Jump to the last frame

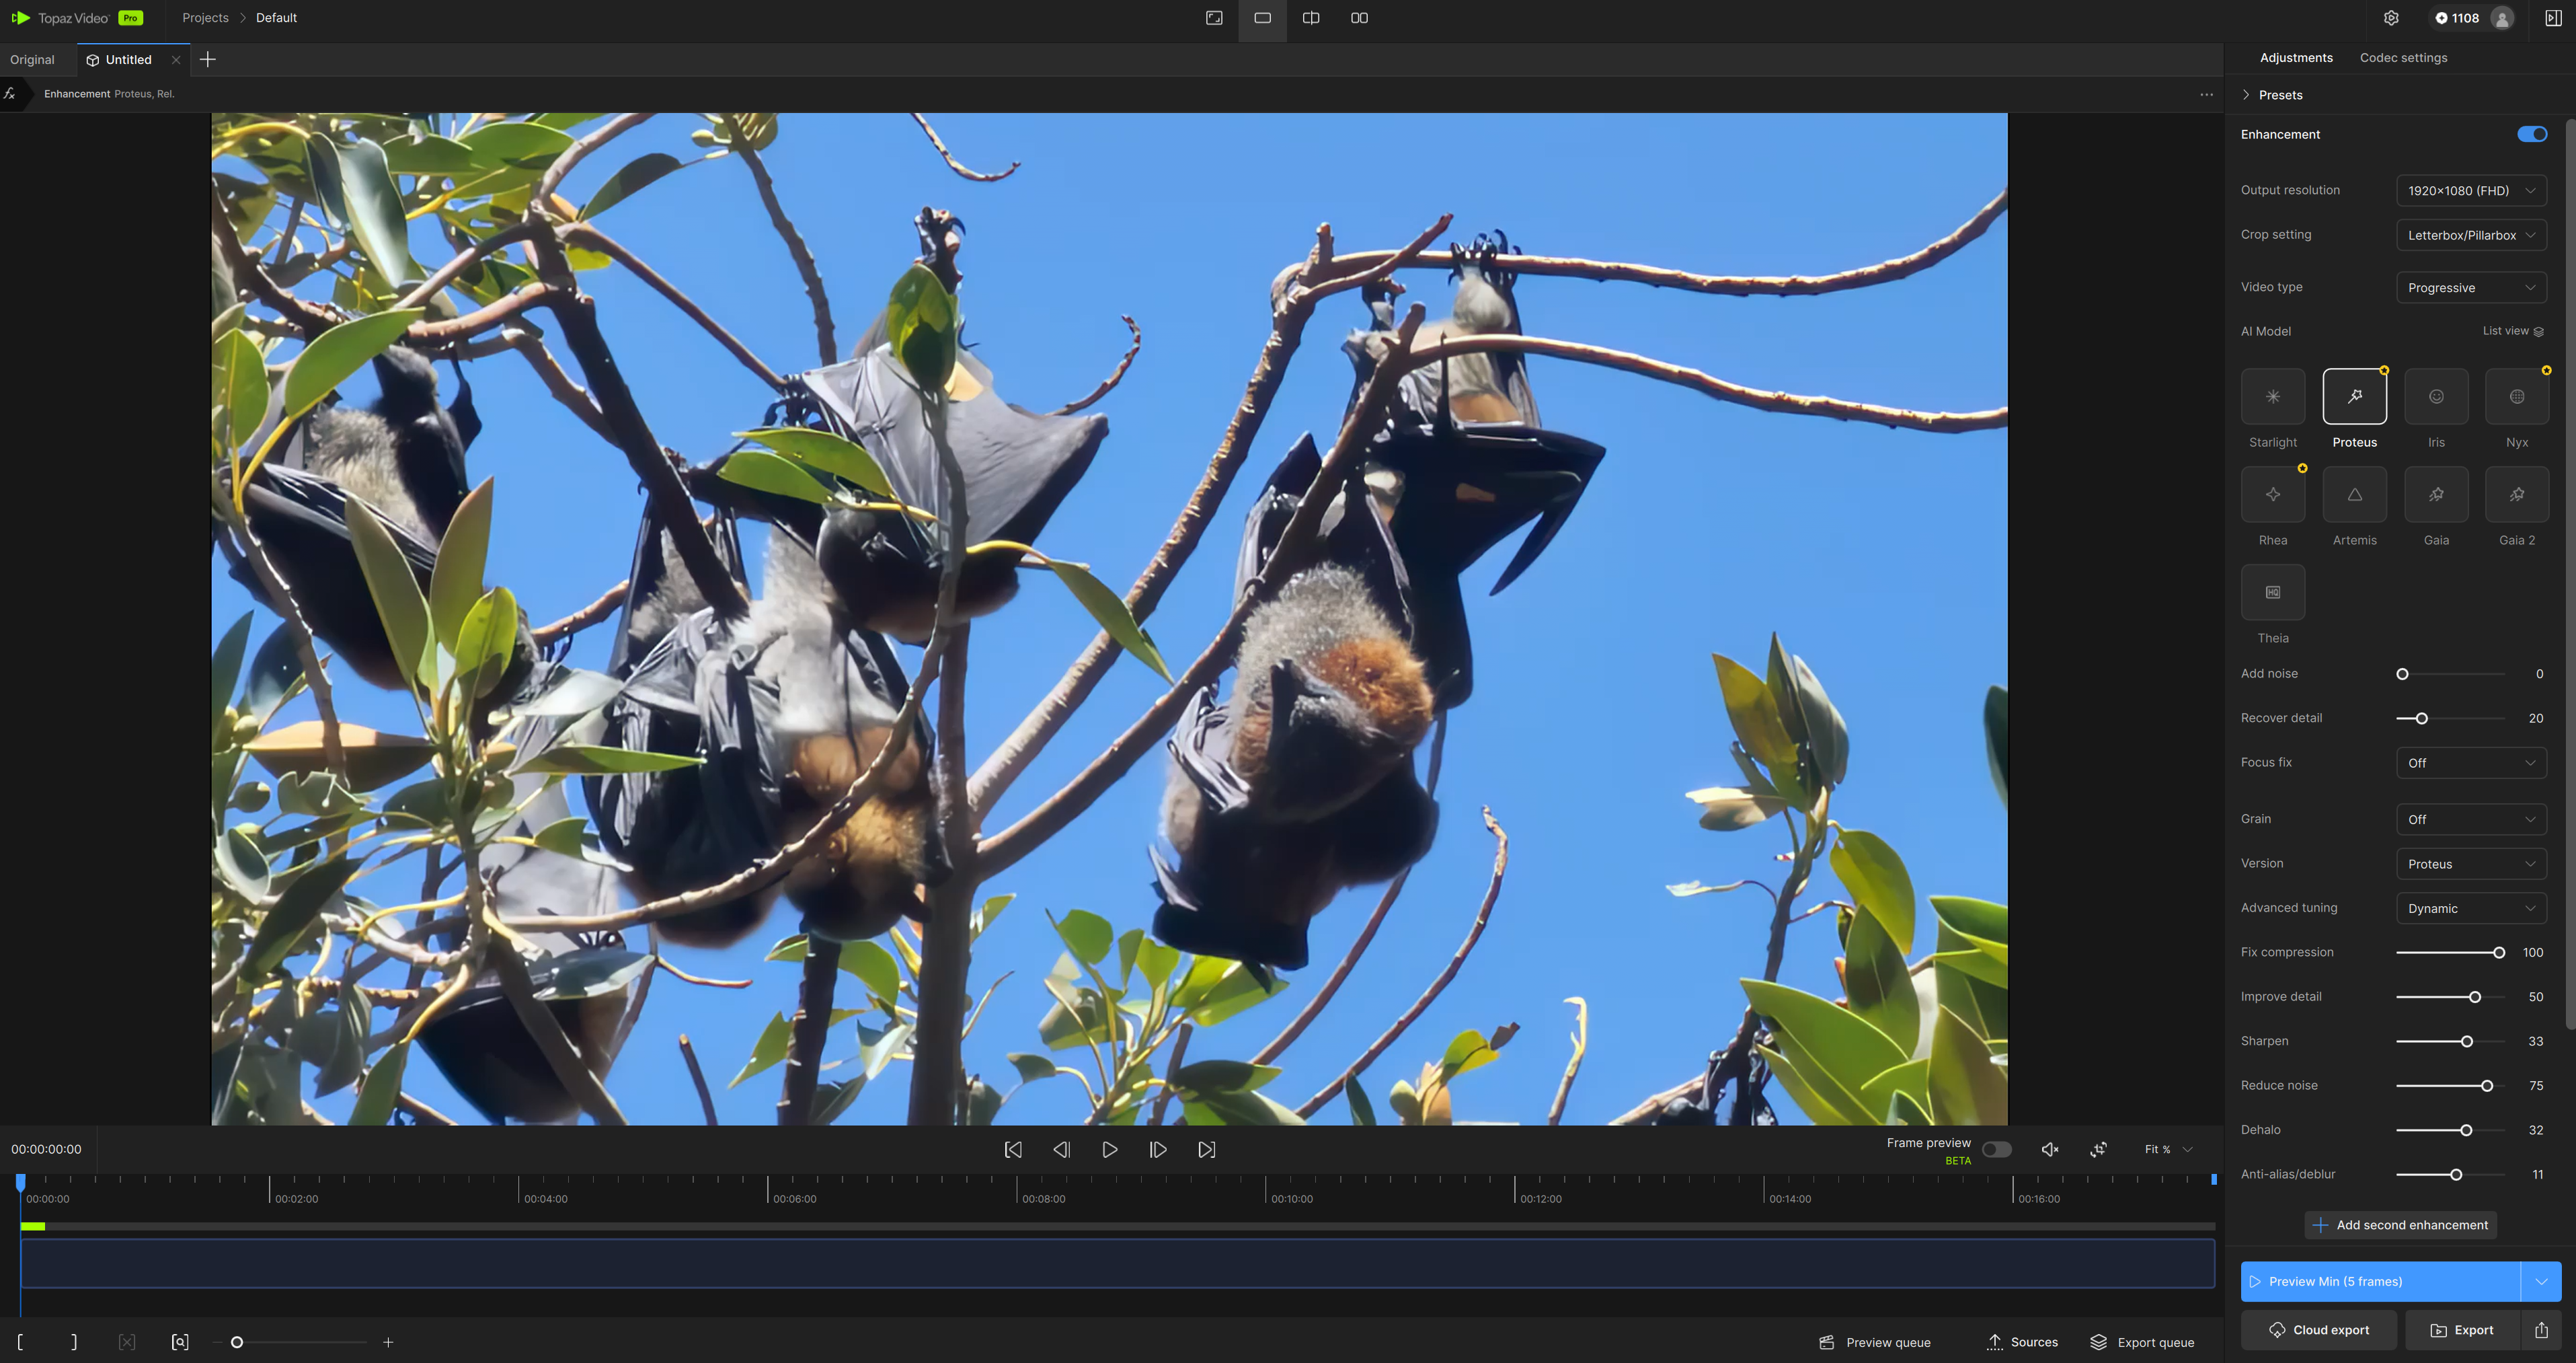pyautogui.click(x=1206, y=1150)
